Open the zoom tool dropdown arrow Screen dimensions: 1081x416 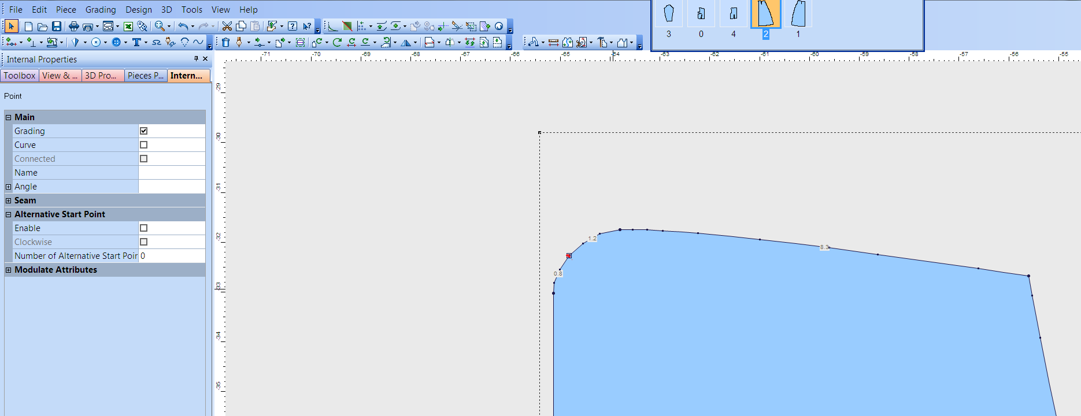point(169,26)
